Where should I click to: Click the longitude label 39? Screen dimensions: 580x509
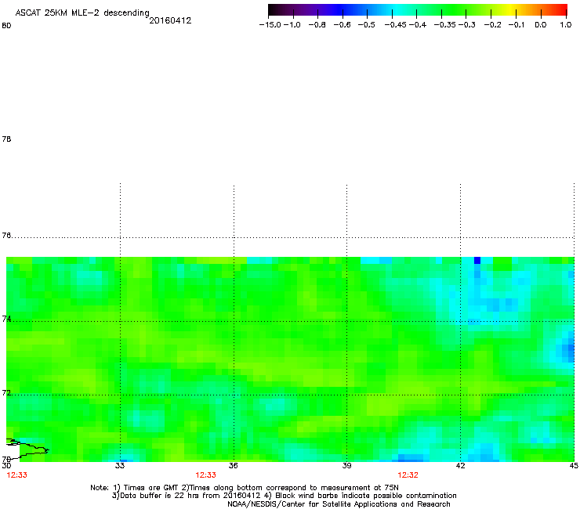[346, 466]
